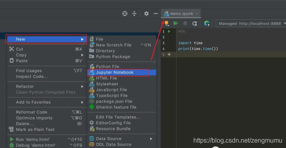Create a new Python Package
286x148 pixels.
[x=122, y=57]
